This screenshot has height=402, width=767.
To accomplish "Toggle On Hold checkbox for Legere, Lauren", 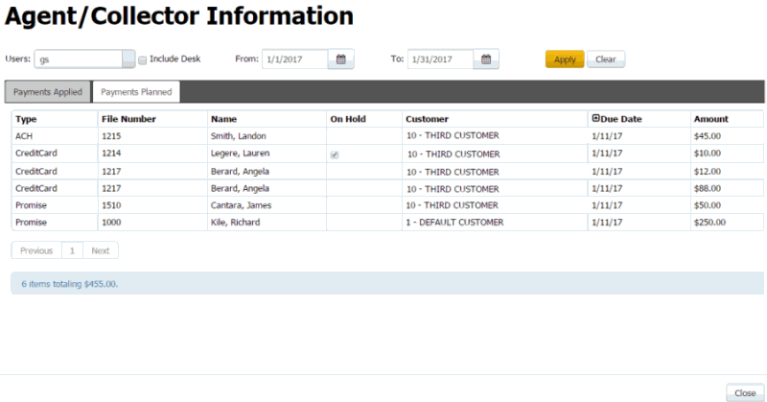I will (x=334, y=154).
